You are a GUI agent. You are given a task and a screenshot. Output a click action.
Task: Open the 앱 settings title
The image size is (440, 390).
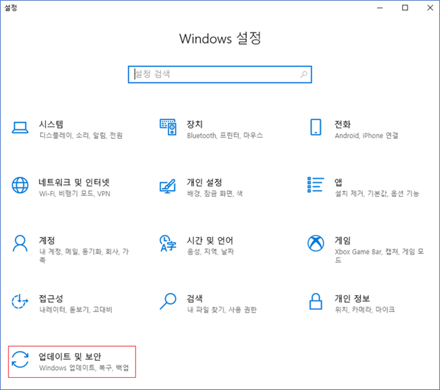pyautogui.click(x=338, y=183)
